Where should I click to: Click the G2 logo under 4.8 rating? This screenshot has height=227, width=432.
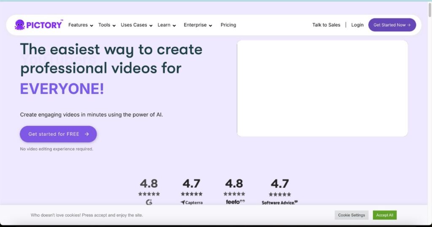[x=149, y=202]
